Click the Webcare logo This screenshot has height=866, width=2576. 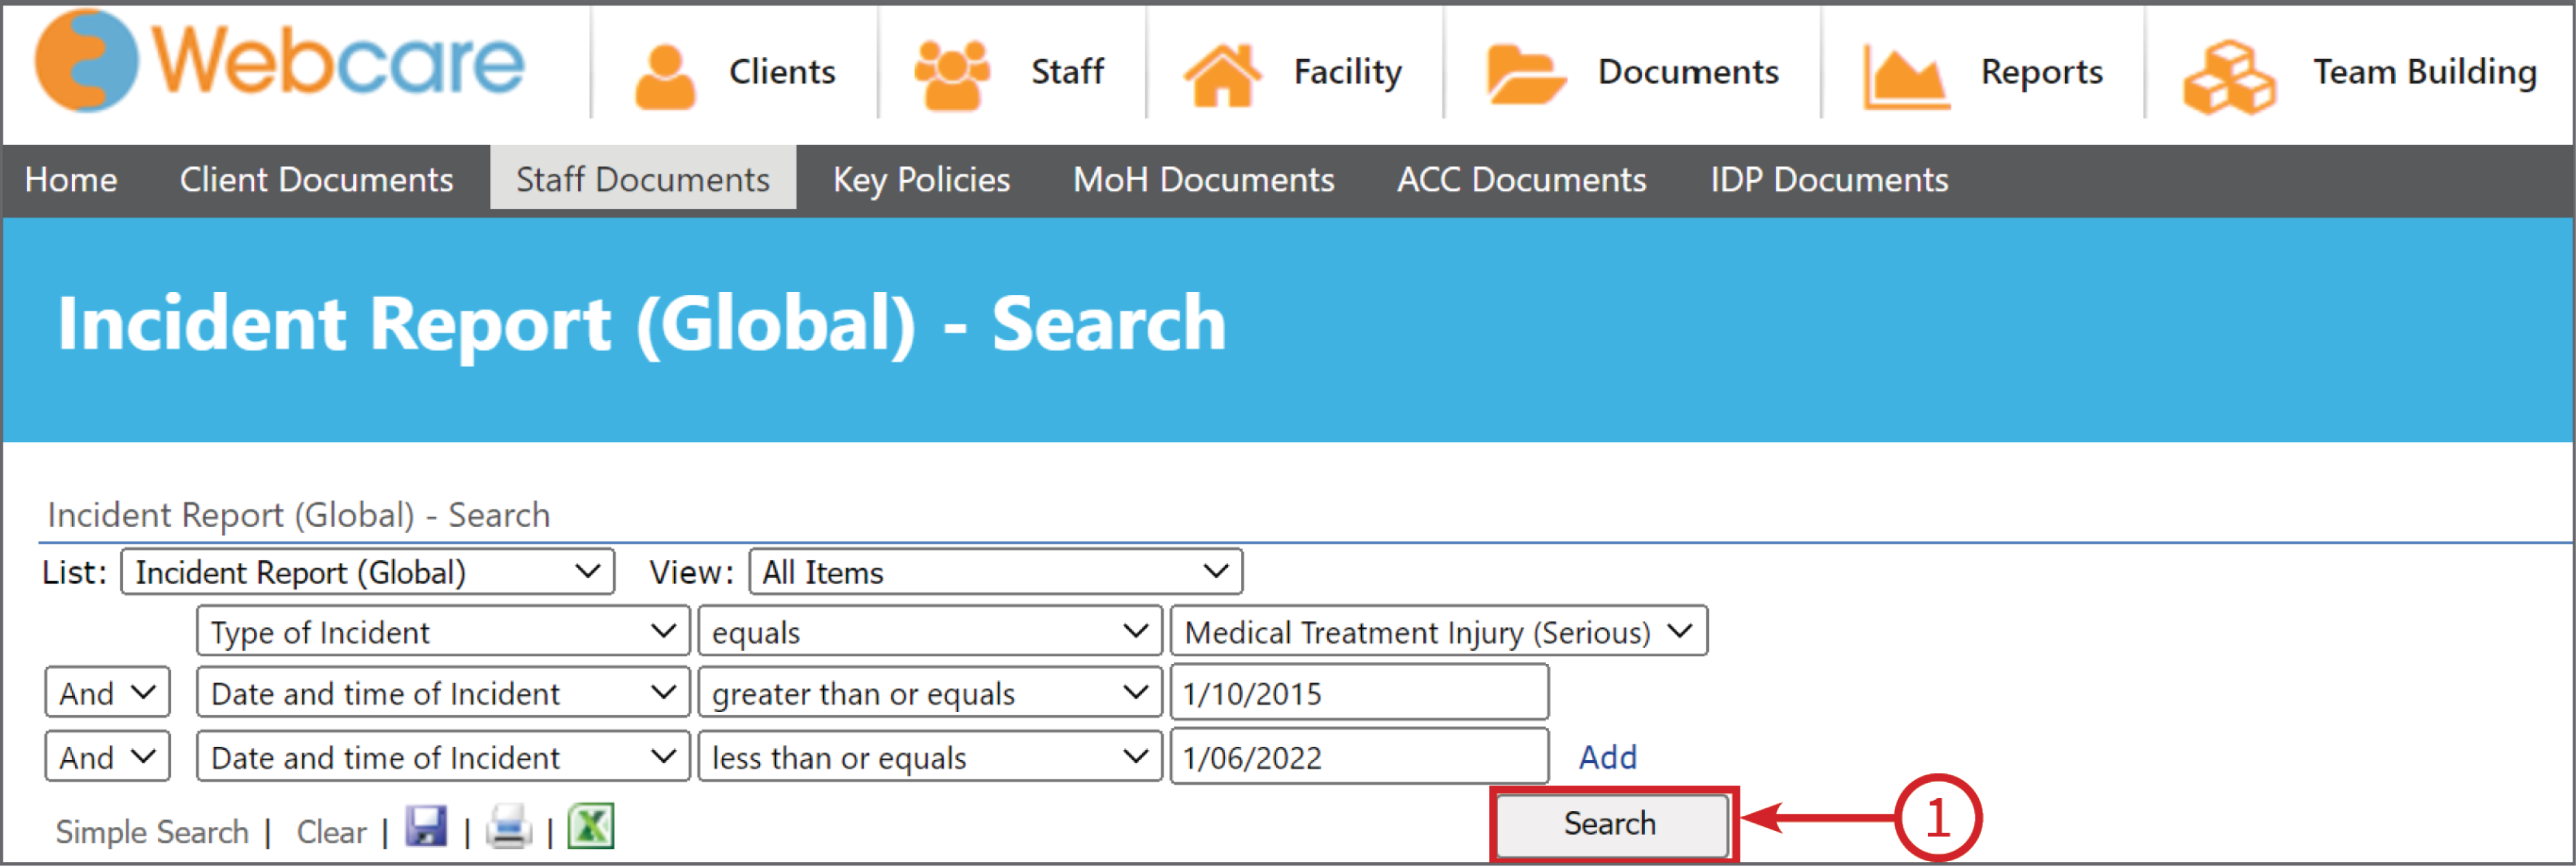[x=279, y=62]
